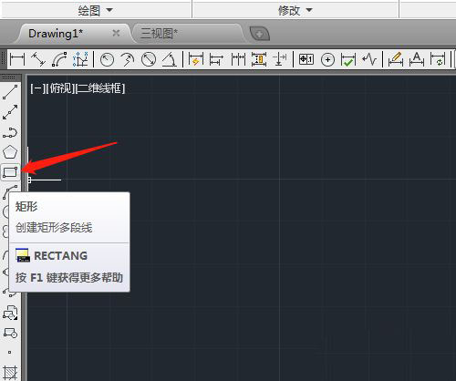
Task: Select the Polygon tool
Action: click(x=10, y=152)
